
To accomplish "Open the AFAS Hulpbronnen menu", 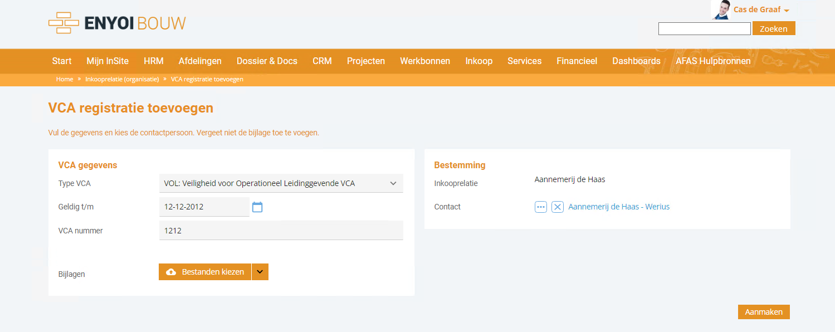I will tap(713, 61).
